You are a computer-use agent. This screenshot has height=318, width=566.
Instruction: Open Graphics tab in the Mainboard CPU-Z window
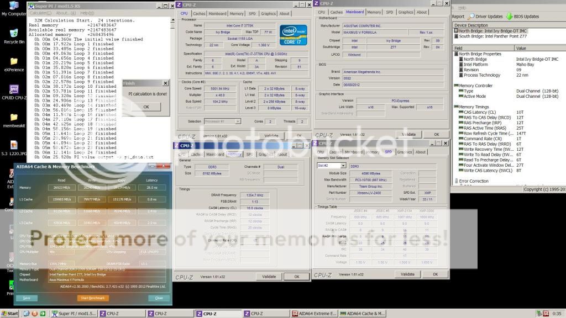click(405, 12)
